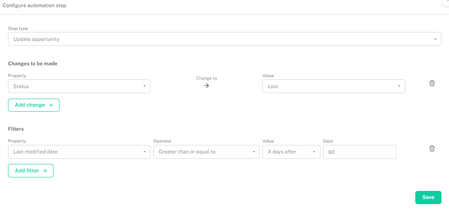Expand the Status property dropdown

[x=79, y=86]
